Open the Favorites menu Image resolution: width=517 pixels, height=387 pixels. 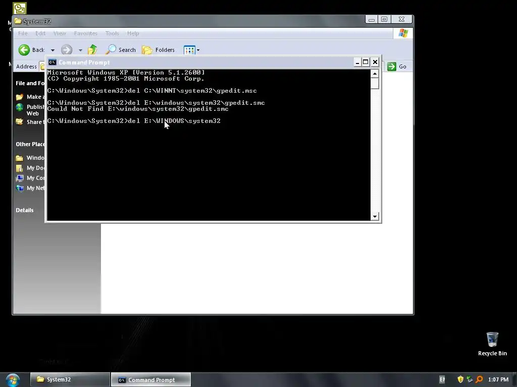[x=85, y=33]
